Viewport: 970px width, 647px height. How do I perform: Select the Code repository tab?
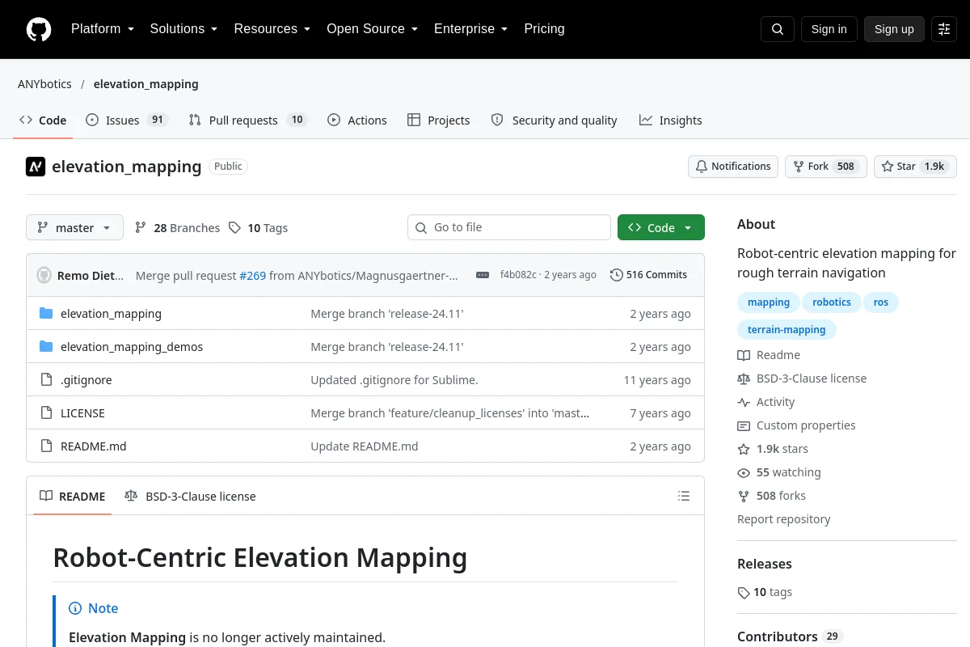[44, 120]
